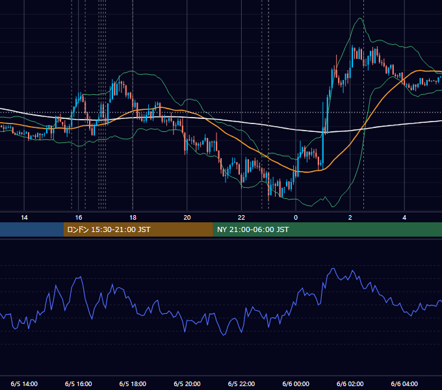Click the 22 hour label on price chart axis
Screen dimensions: 442x390
tap(242, 218)
